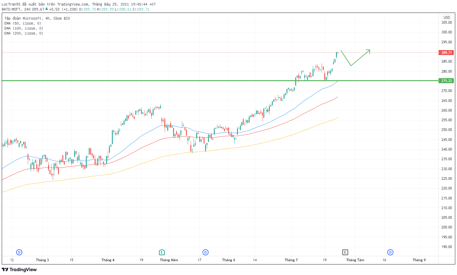457x275 pixels.
Task: Click the 265.00 price axis label
Action: point(447,101)
